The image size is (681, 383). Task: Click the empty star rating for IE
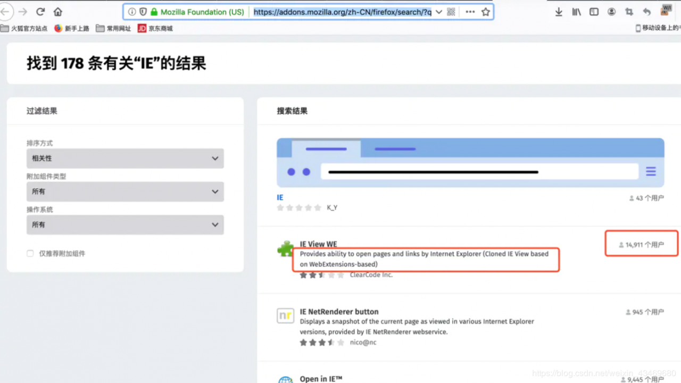(x=299, y=207)
